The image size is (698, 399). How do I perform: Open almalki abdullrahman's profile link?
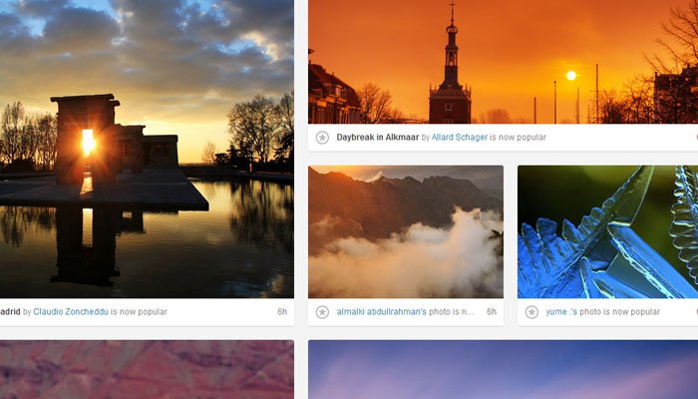click(x=382, y=311)
